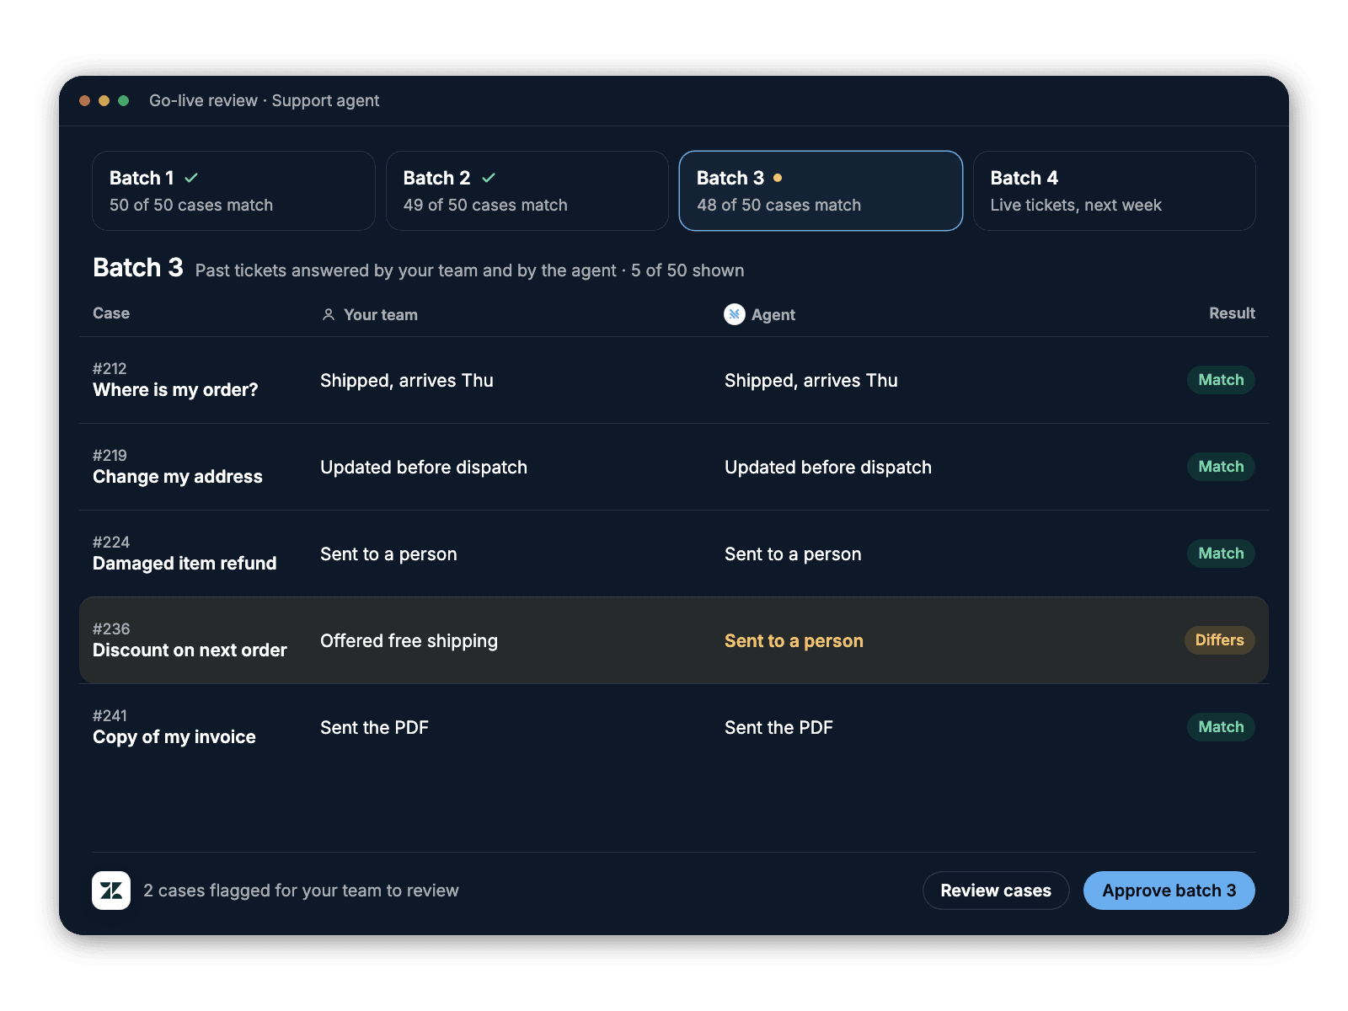The image size is (1348, 1011).
Task: Click the team answer for Damaged item refund
Action: [388, 554]
